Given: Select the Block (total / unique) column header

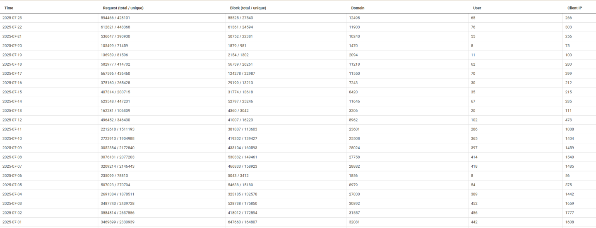Looking at the screenshot, I should pyautogui.click(x=248, y=8).
